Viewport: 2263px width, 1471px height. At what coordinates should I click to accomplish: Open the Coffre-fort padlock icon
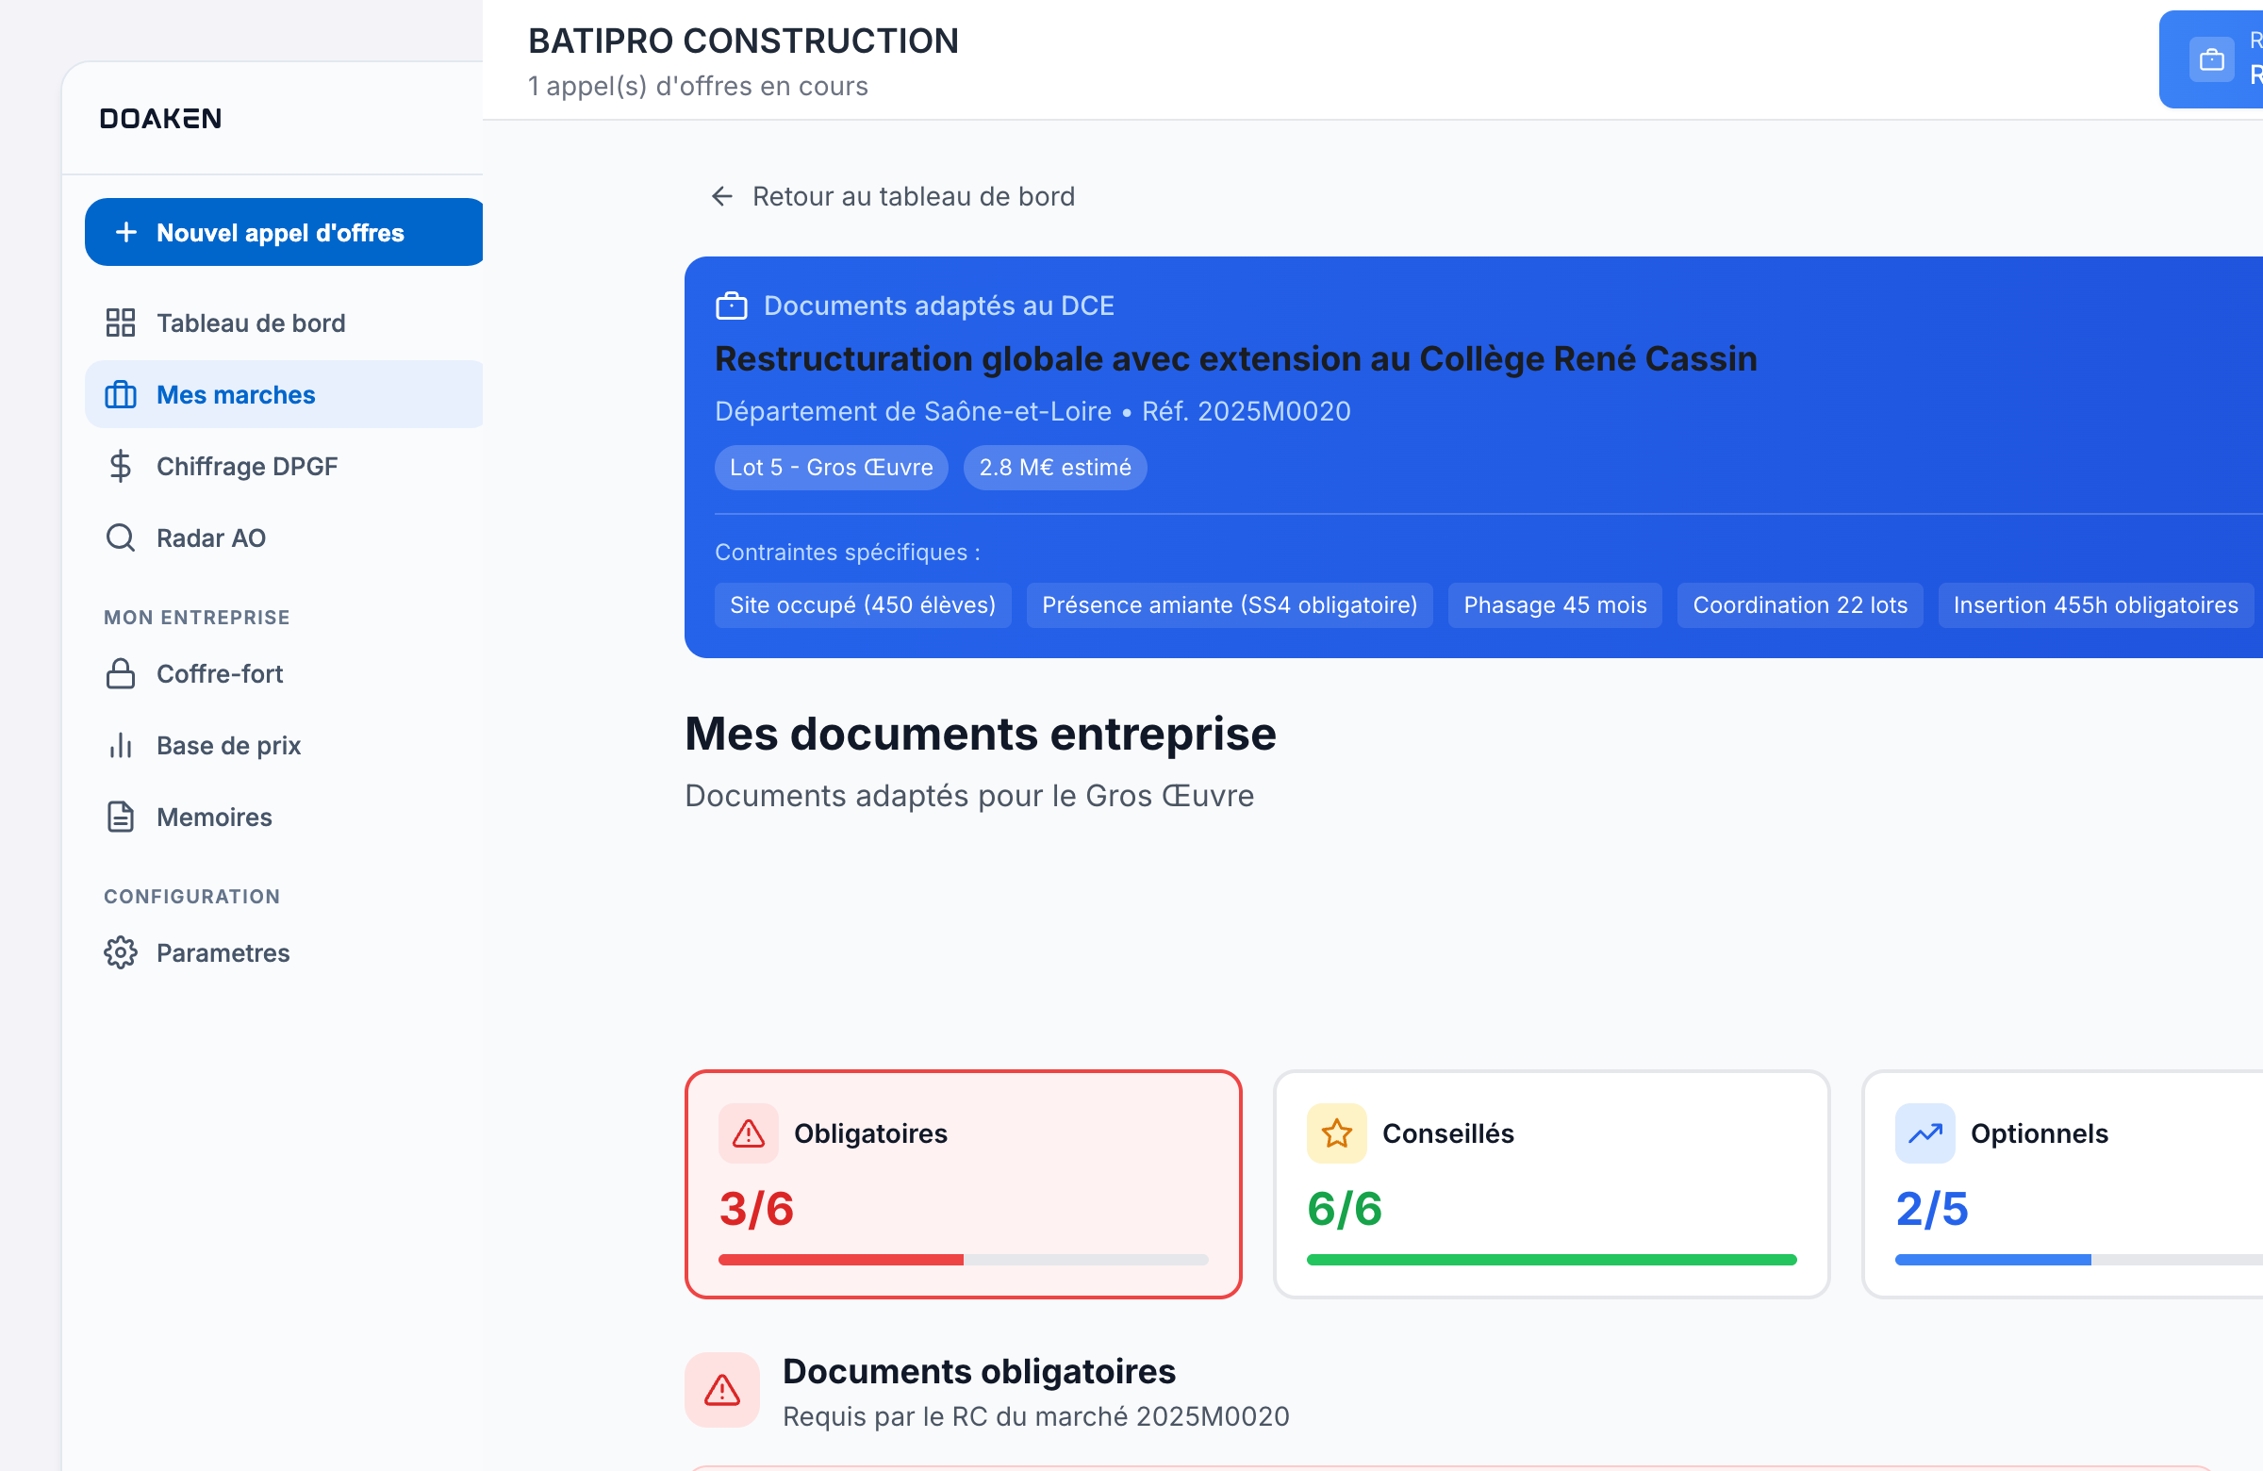click(x=120, y=673)
